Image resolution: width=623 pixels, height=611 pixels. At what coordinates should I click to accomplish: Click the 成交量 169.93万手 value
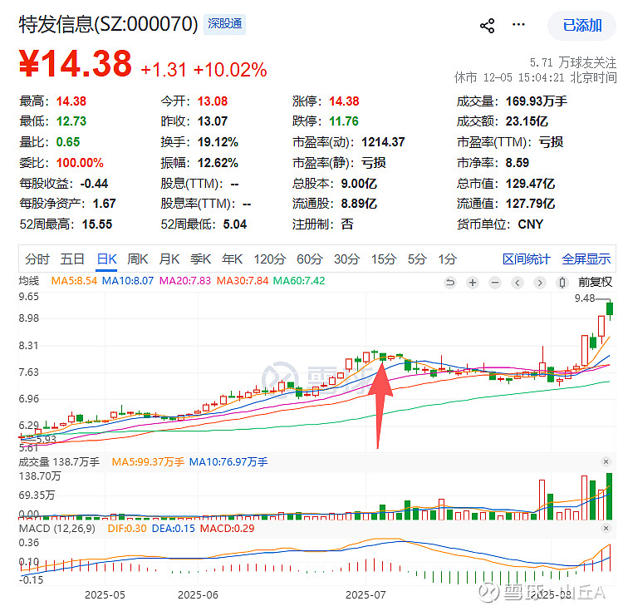pyautogui.click(x=537, y=101)
